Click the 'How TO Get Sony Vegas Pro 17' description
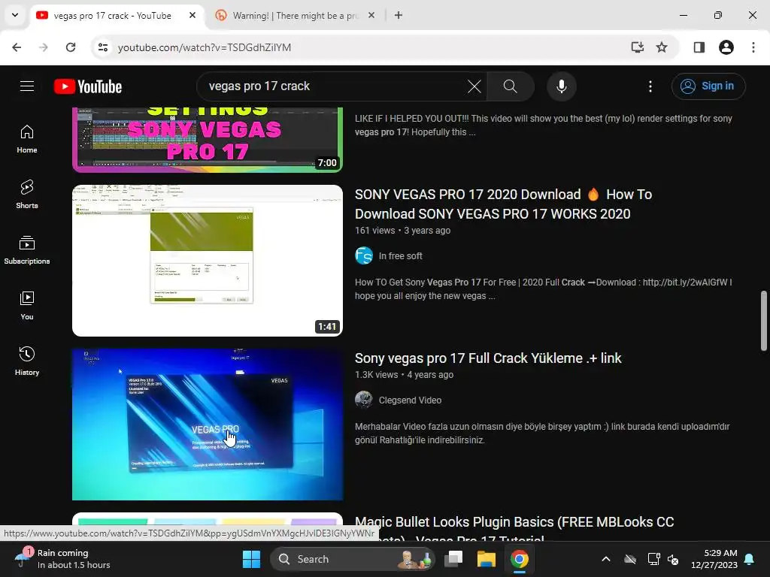770x577 pixels. pyautogui.click(x=544, y=289)
